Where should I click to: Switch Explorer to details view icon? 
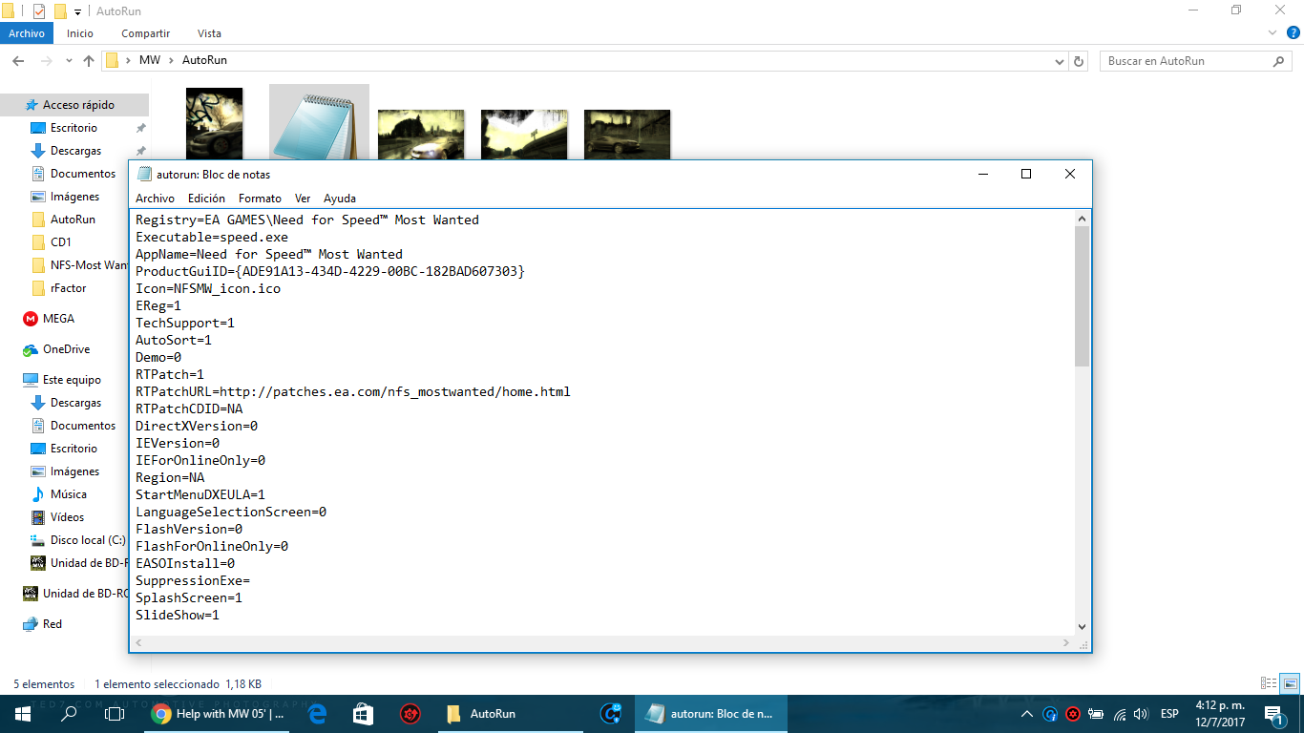coord(1269,683)
